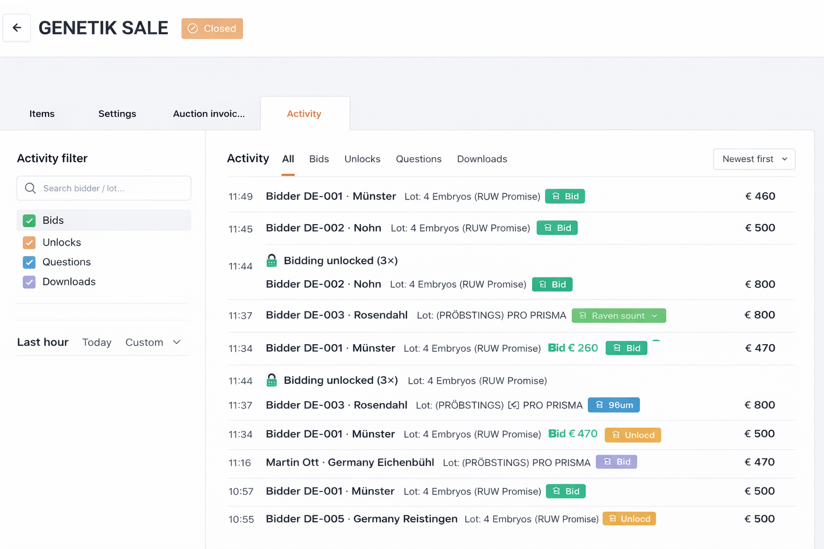Click the € 460 amount
The image size is (824, 549).
coord(760,196)
